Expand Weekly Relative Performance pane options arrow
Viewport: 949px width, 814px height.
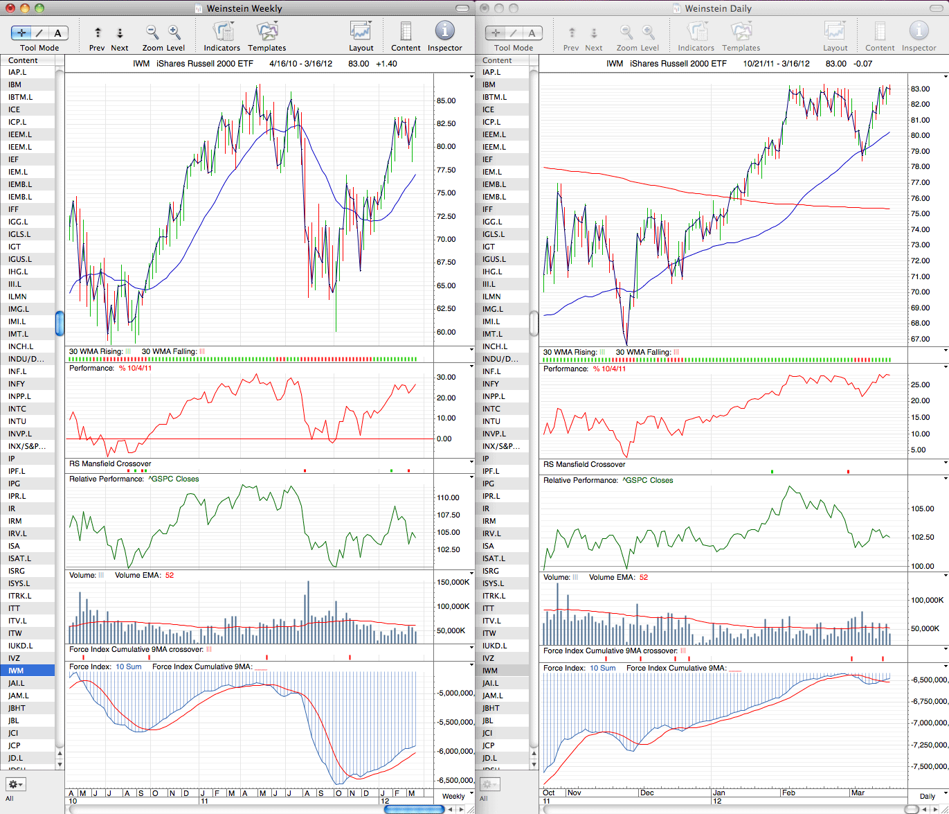point(472,478)
